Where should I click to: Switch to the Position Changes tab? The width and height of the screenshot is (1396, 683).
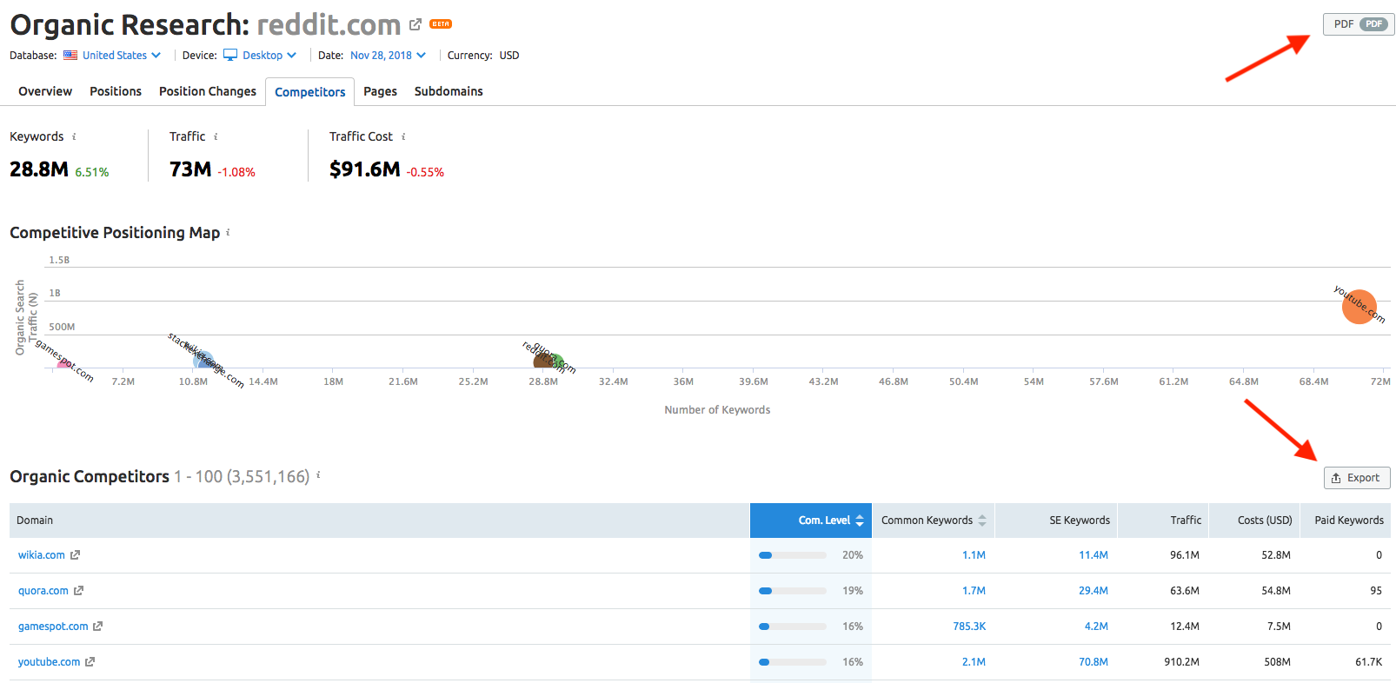[x=207, y=91]
